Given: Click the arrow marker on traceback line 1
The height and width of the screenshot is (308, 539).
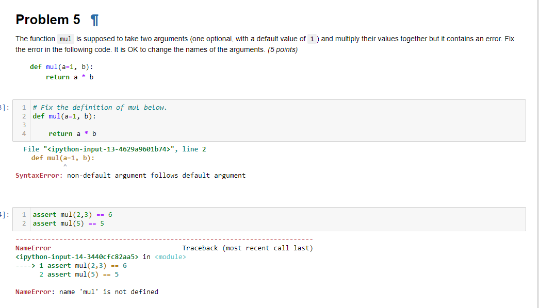Looking at the screenshot, I should (x=24, y=265).
